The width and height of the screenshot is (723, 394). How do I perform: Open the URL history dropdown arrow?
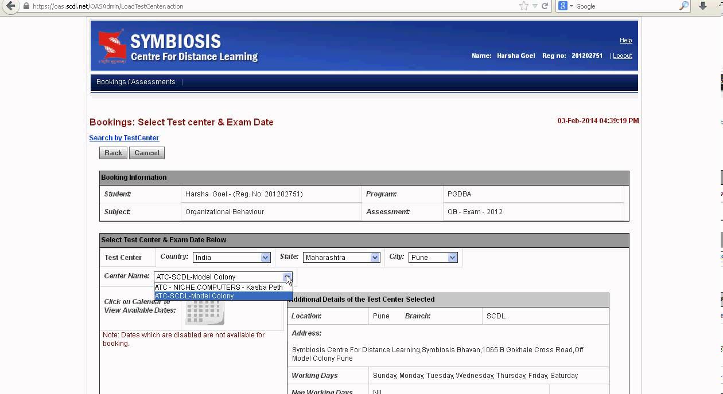(535, 6)
